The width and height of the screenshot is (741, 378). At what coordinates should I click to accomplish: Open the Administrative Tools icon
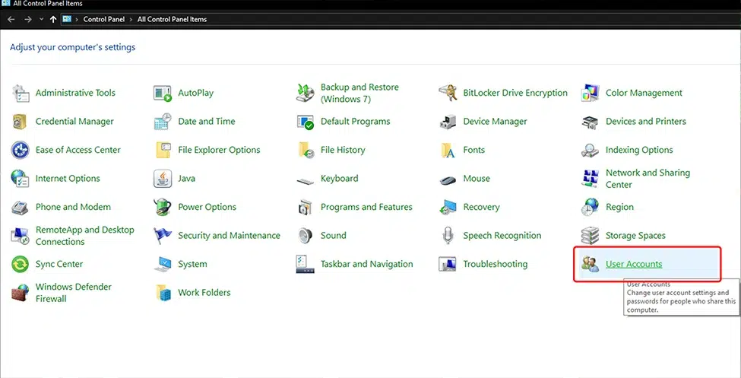click(21, 94)
